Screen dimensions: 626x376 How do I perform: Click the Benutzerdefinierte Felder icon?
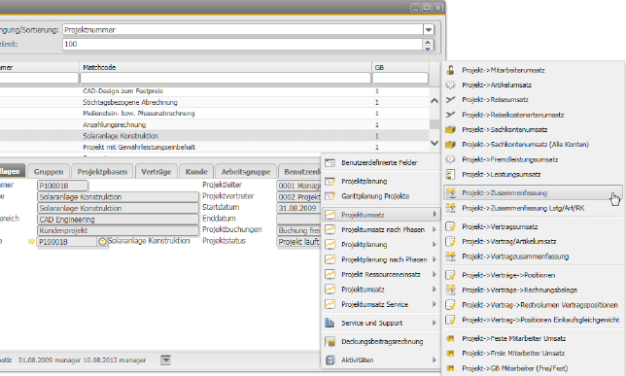pyautogui.click(x=330, y=163)
